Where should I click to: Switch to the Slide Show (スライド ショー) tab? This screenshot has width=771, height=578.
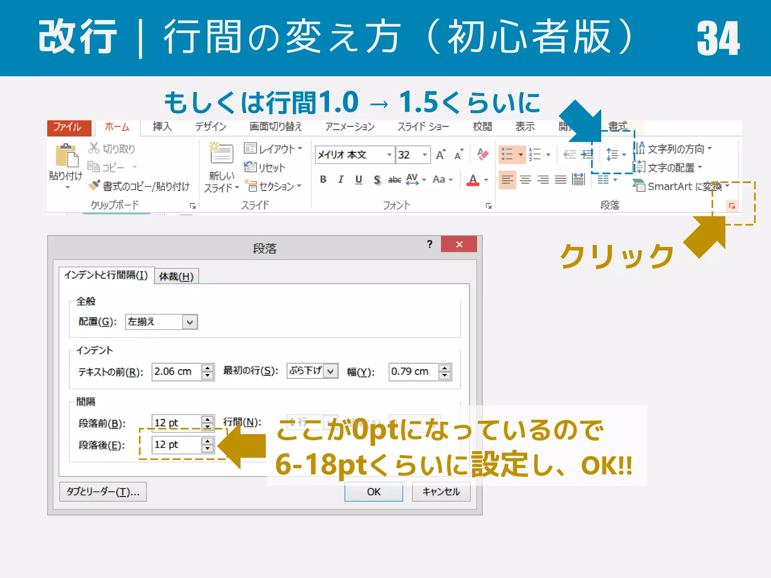(424, 127)
